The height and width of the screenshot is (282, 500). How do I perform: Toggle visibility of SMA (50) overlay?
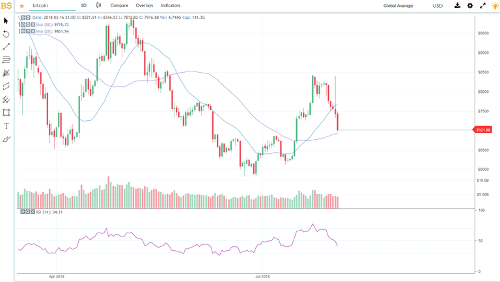23,25
